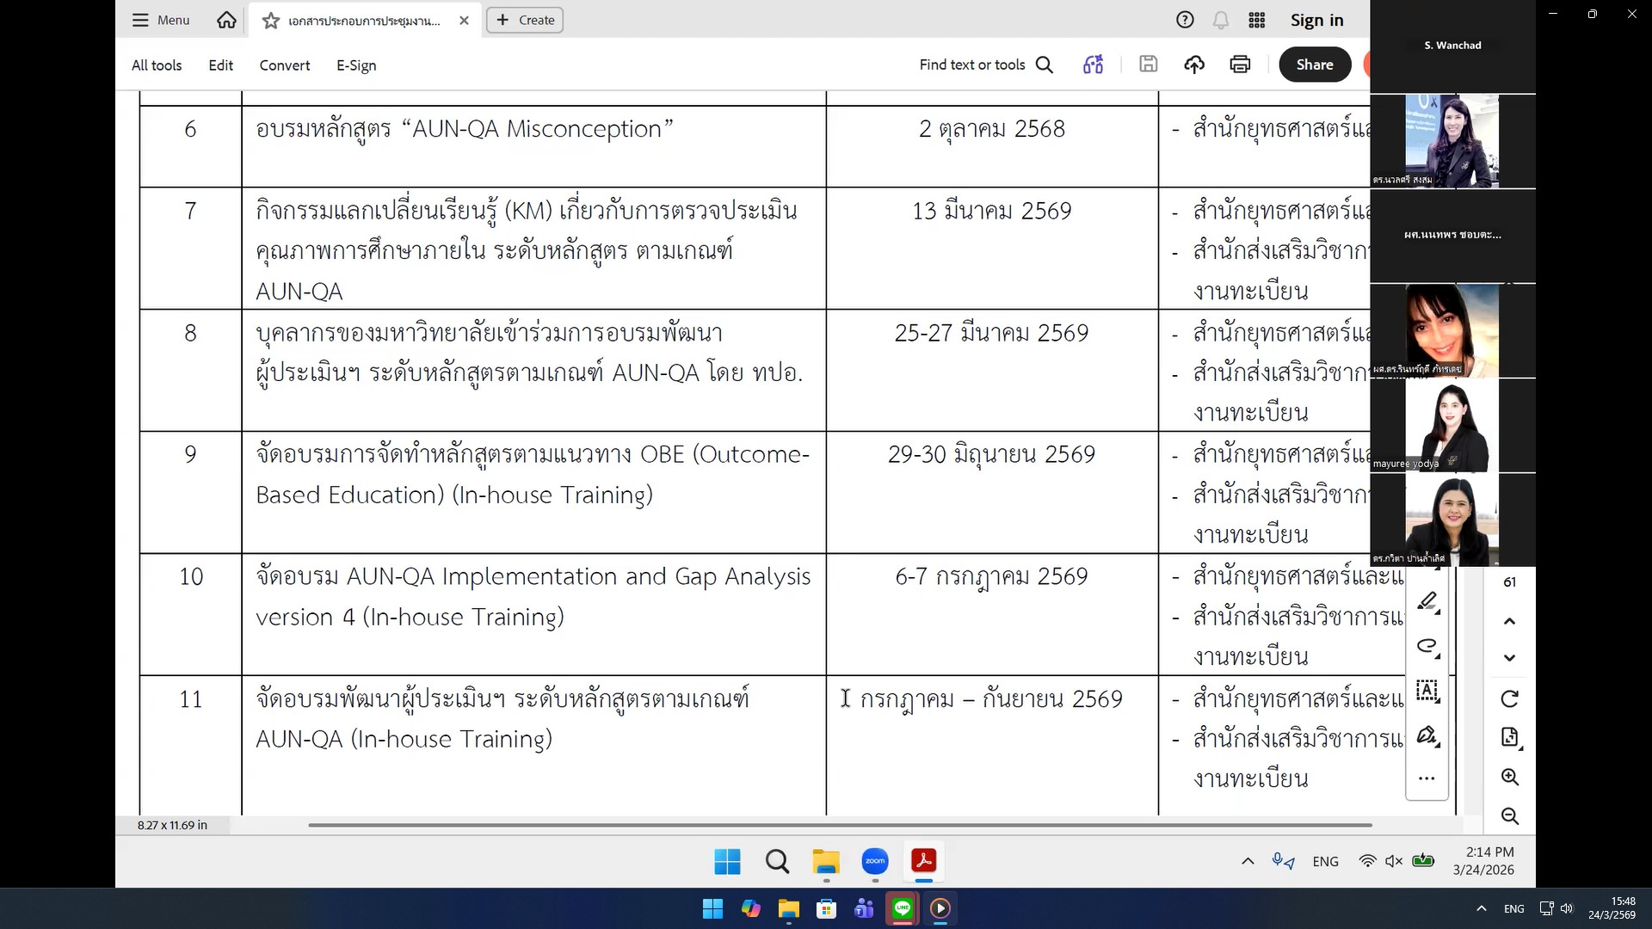Open the AI Assistant icon in toolbar

click(1093, 65)
